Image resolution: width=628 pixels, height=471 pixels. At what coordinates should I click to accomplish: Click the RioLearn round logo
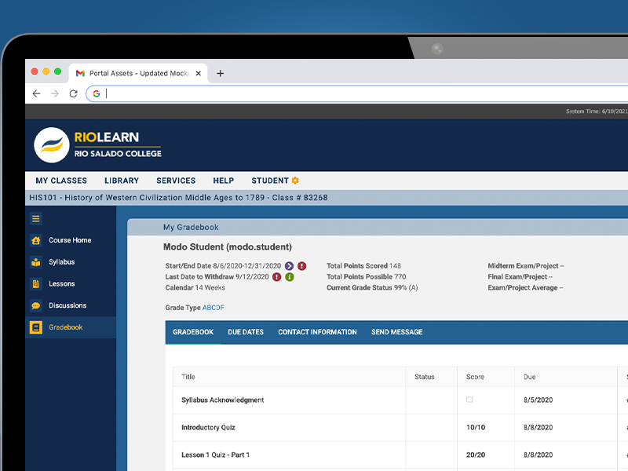(52, 145)
